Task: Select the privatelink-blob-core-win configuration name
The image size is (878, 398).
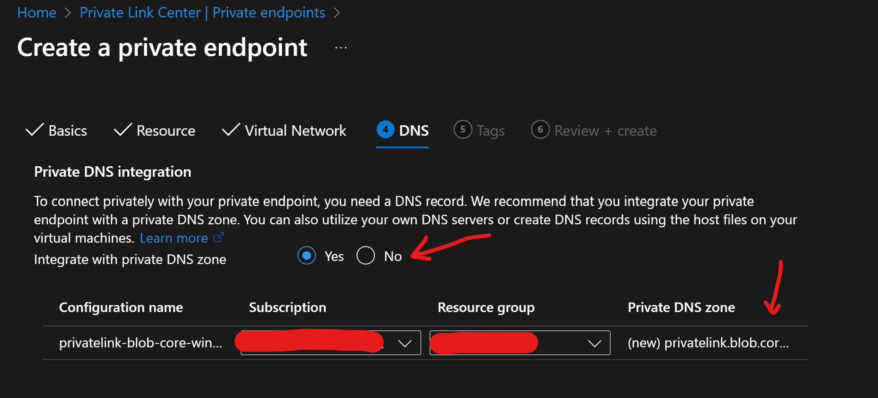Action: click(140, 343)
